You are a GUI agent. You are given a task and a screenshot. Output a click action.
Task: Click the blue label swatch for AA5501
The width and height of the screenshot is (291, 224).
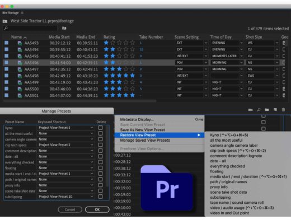click(7, 95)
